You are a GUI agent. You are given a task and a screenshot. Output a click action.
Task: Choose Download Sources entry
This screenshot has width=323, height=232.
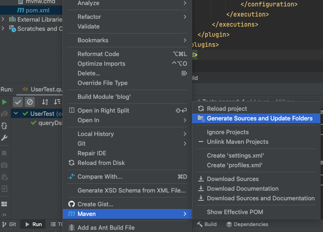pyautogui.click(x=256, y=179)
